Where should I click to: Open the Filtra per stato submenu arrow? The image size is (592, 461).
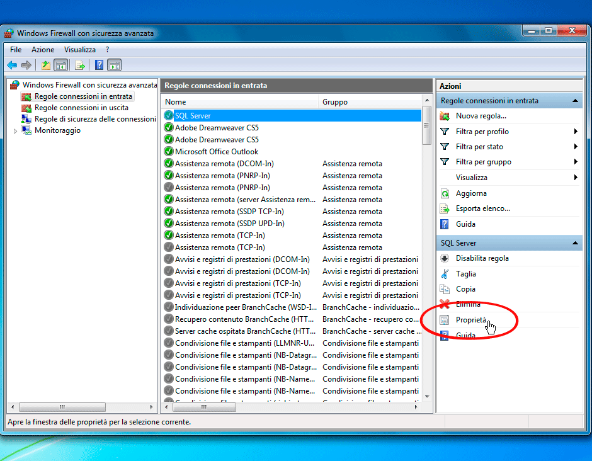click(576, 147)
